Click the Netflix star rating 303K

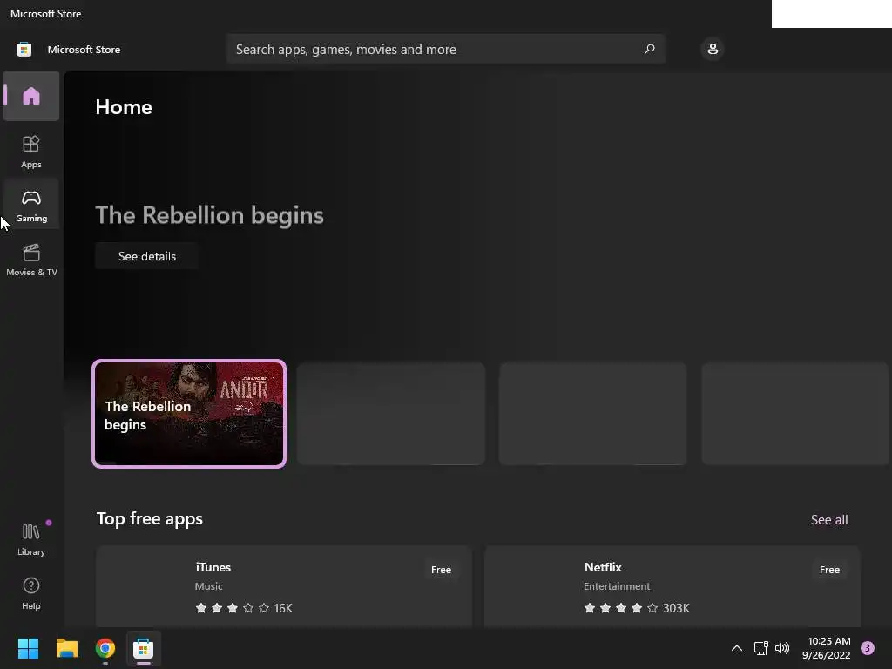[637, 608]
